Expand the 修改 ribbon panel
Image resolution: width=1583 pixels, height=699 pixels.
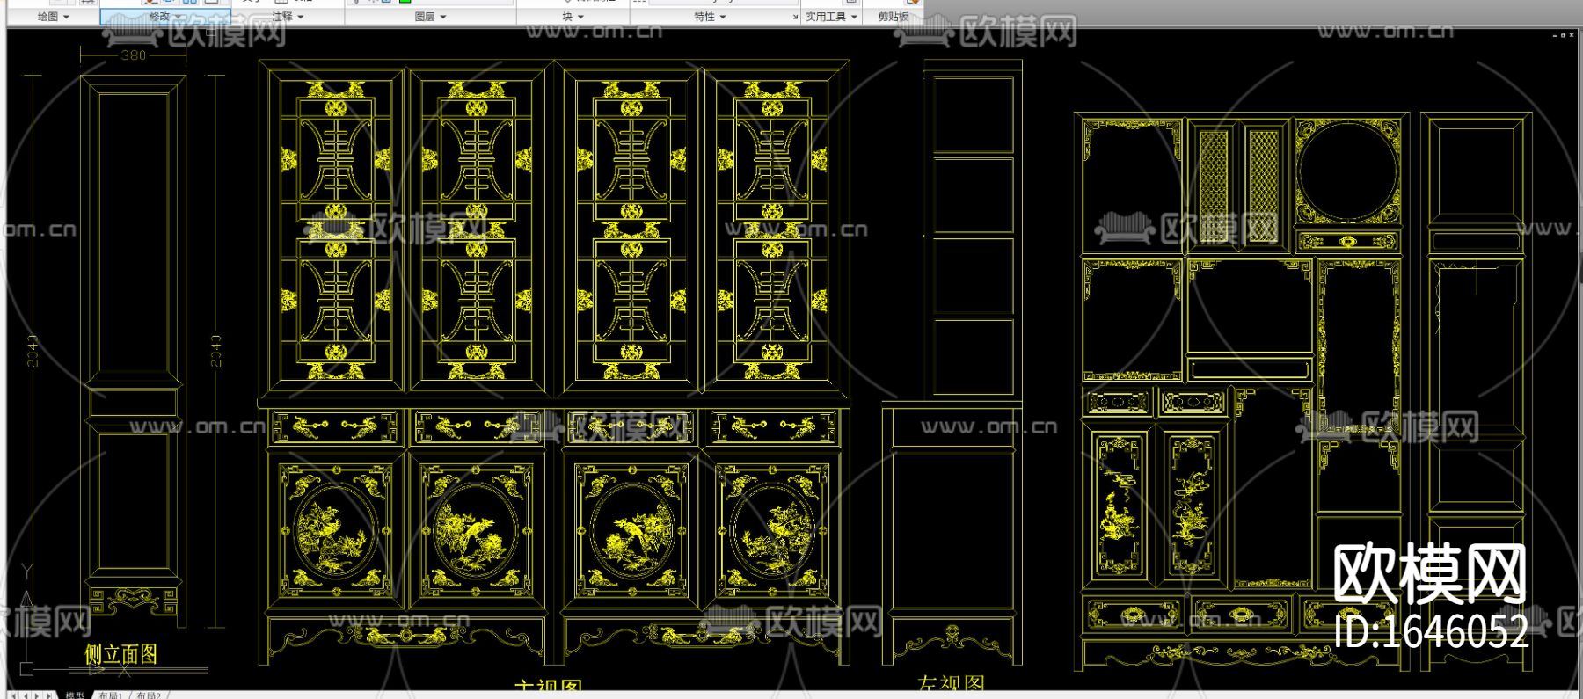tap(165, 17)
